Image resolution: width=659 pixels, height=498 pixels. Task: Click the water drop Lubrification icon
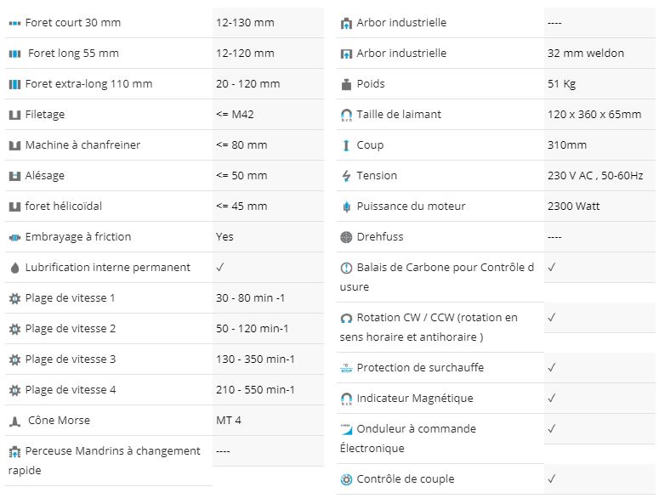[14, 268]
